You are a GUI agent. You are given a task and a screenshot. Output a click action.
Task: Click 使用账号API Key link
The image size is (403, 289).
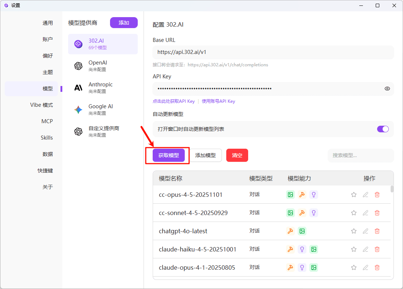[x=219, y=101]
